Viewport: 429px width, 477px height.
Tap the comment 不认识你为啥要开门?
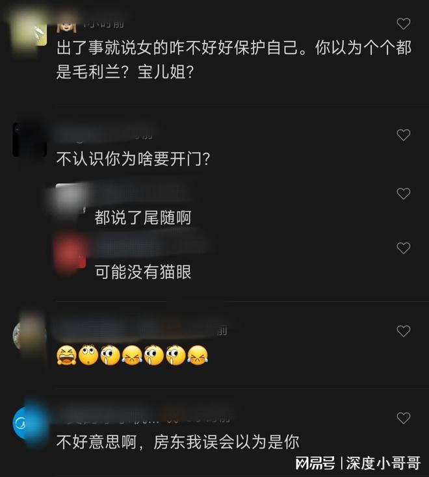point(133,159)
